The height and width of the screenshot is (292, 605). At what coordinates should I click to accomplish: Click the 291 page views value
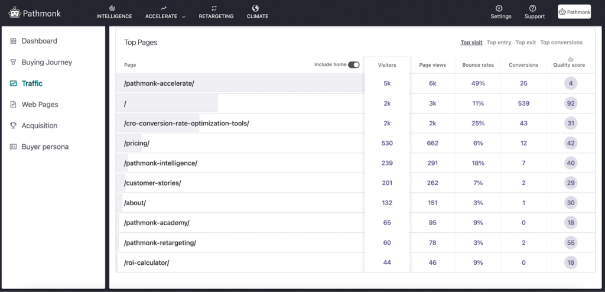[x=432, y=163]
